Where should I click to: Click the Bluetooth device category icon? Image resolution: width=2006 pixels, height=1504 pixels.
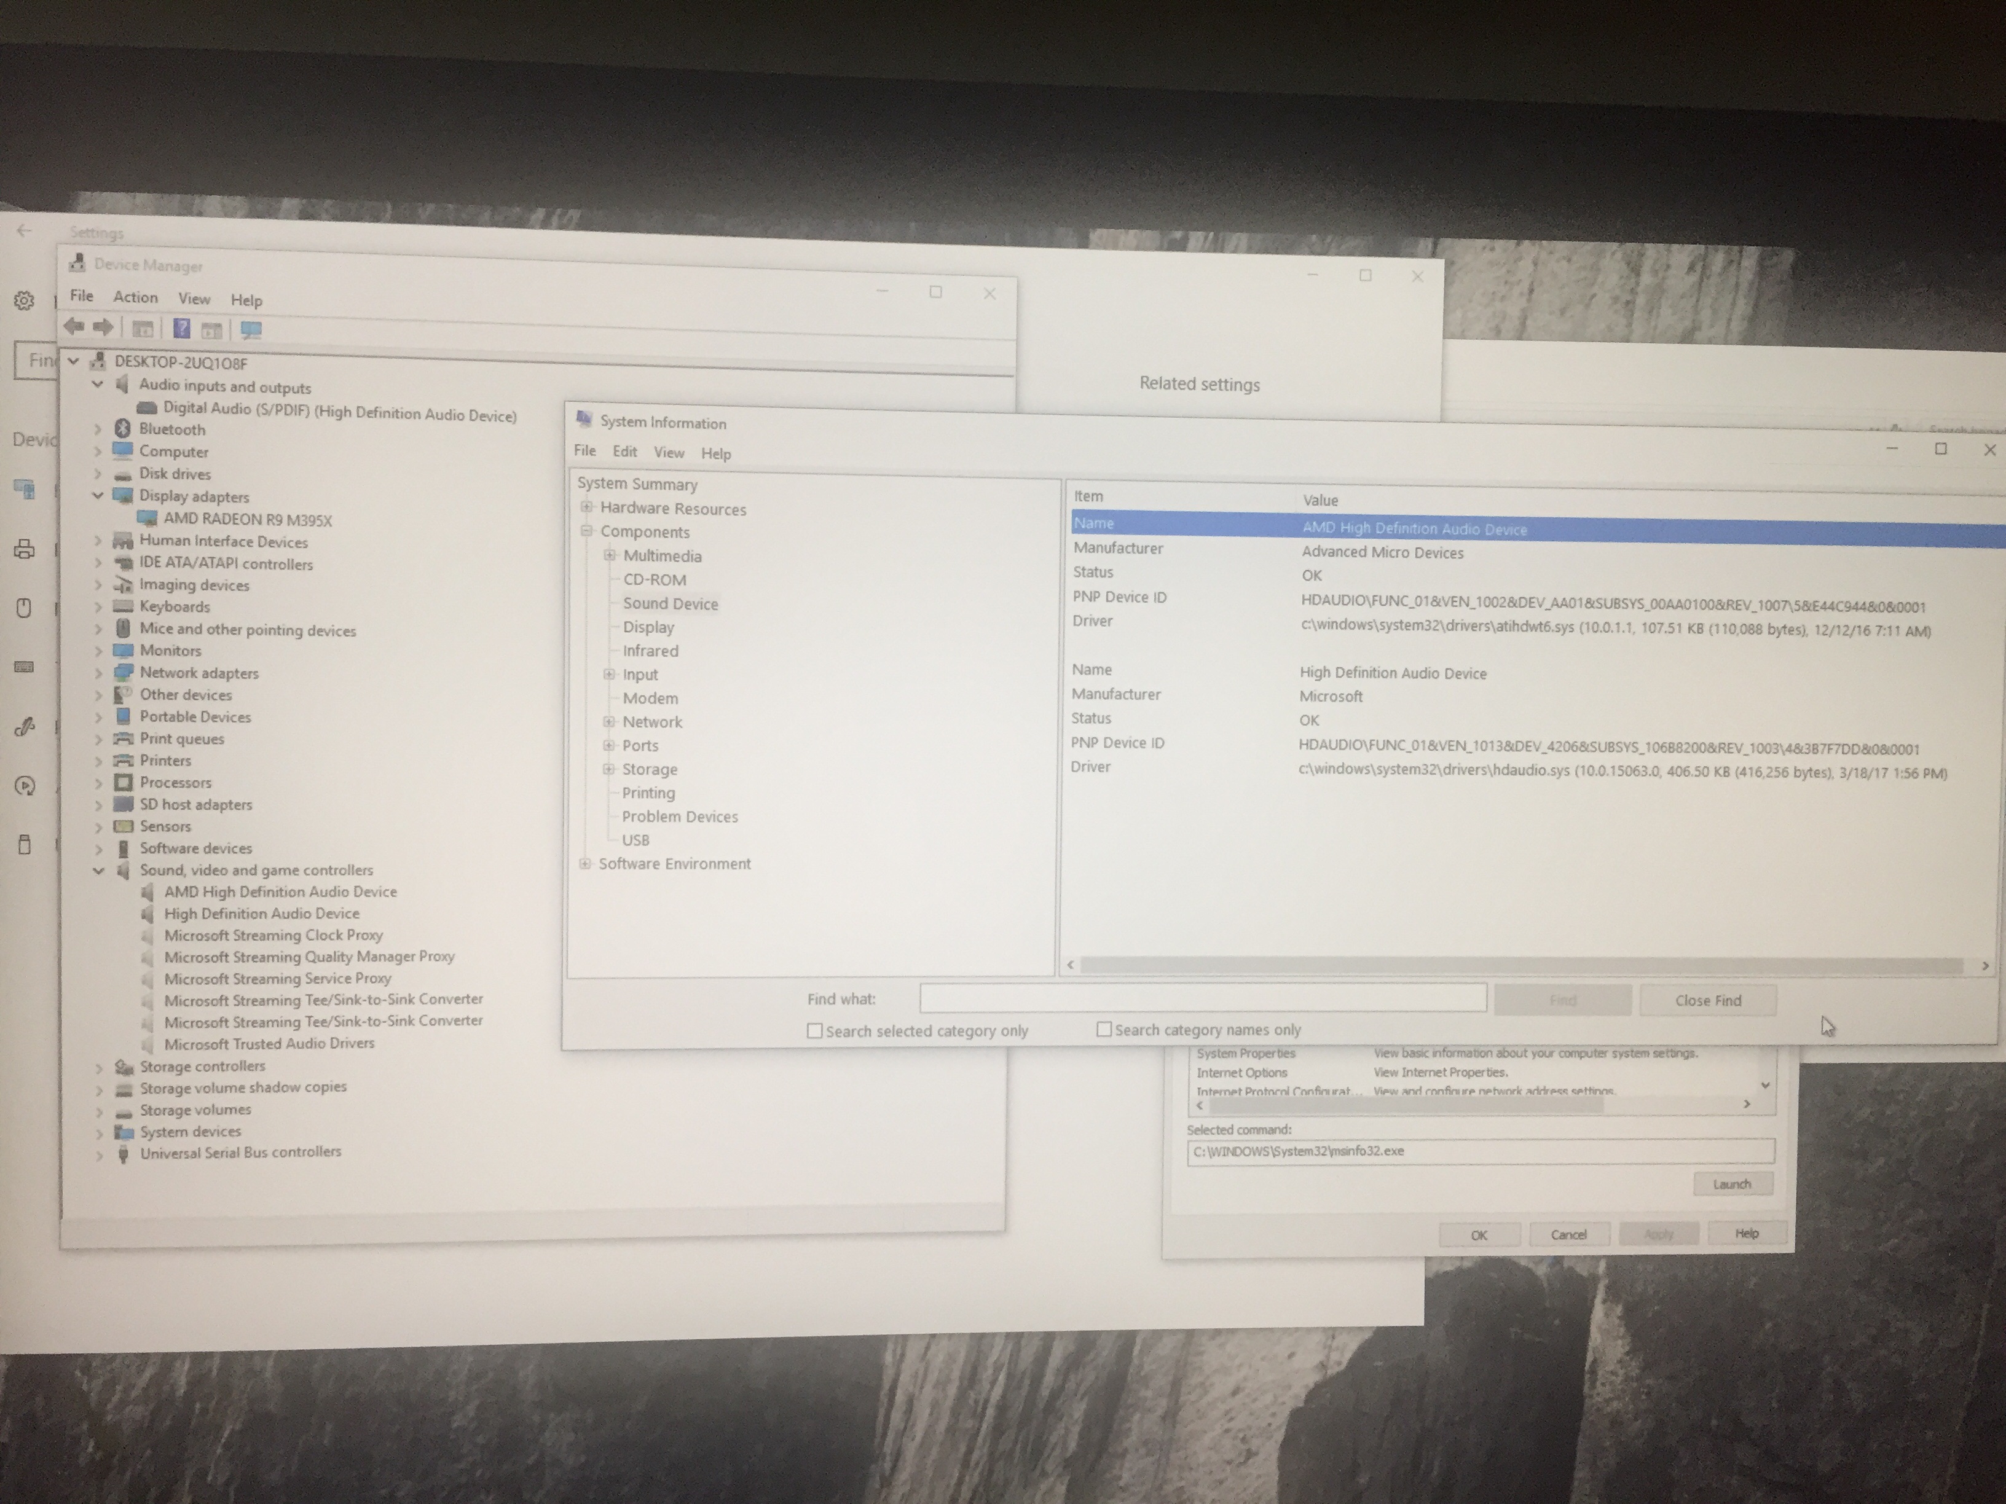pyautogui.click(x=124, y=428)
